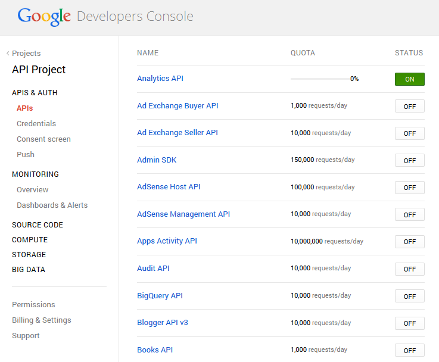Turn on Audit API toggle
Screen dimensions: 439x362
tap(410, 269)
